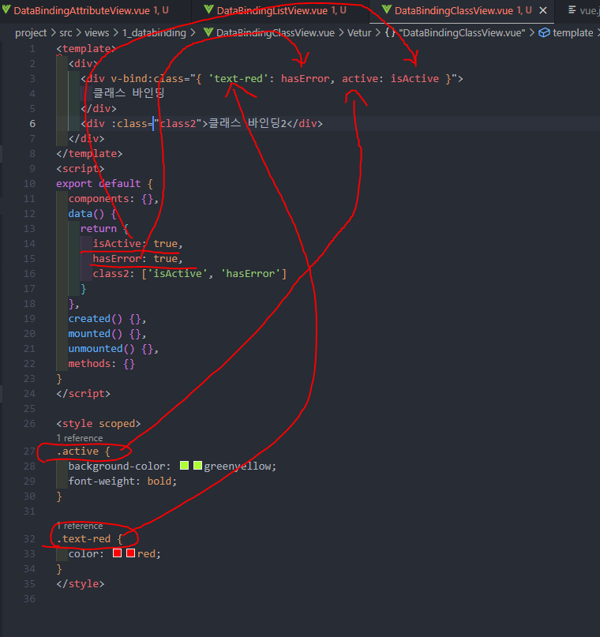Click closing '</script>' tag on line 24
This screenshot has width=600, height=637.
point(83,394)
